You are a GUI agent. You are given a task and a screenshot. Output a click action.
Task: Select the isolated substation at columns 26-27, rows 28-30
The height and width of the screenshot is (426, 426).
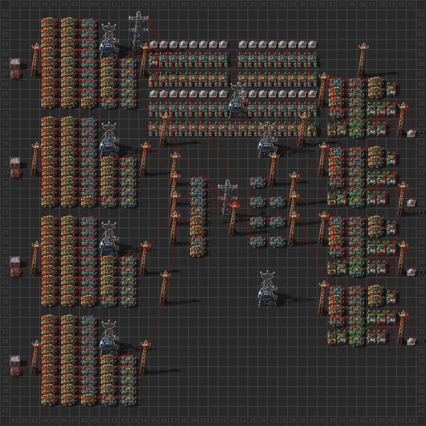point(267,288)
